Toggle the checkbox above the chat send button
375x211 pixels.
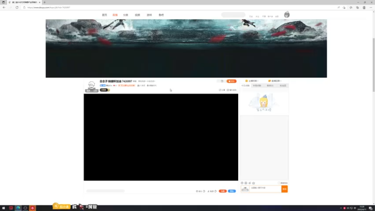coord(279,183)
